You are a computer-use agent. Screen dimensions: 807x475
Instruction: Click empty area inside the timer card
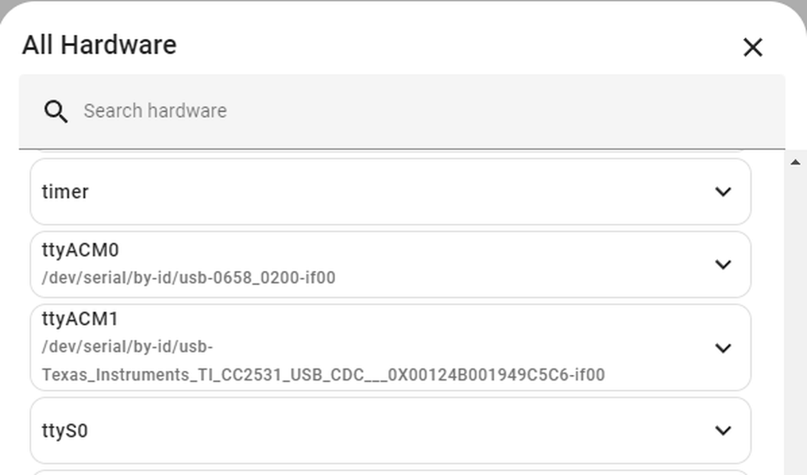tap(397, 191)
